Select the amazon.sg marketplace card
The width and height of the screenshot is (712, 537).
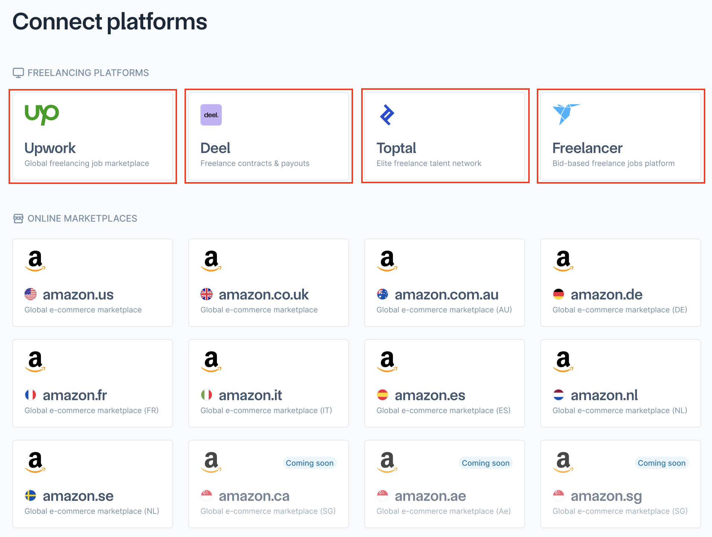tap(620, 483)
